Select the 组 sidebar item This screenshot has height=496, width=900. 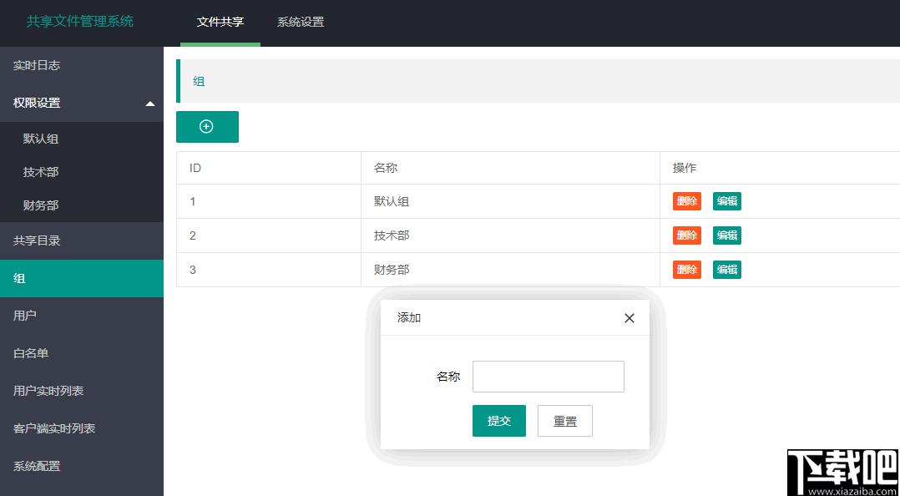82,278
